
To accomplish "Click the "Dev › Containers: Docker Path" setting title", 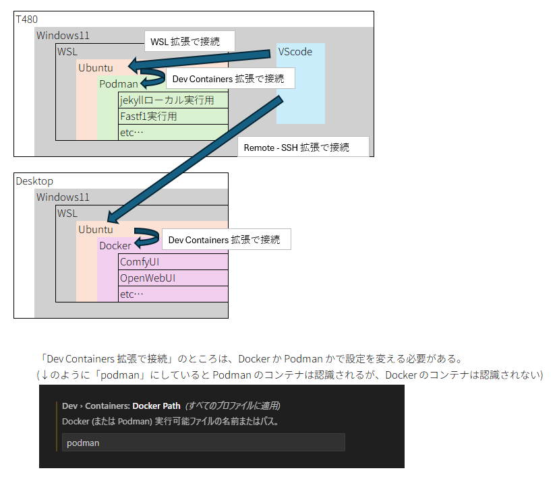I will 121,406.
